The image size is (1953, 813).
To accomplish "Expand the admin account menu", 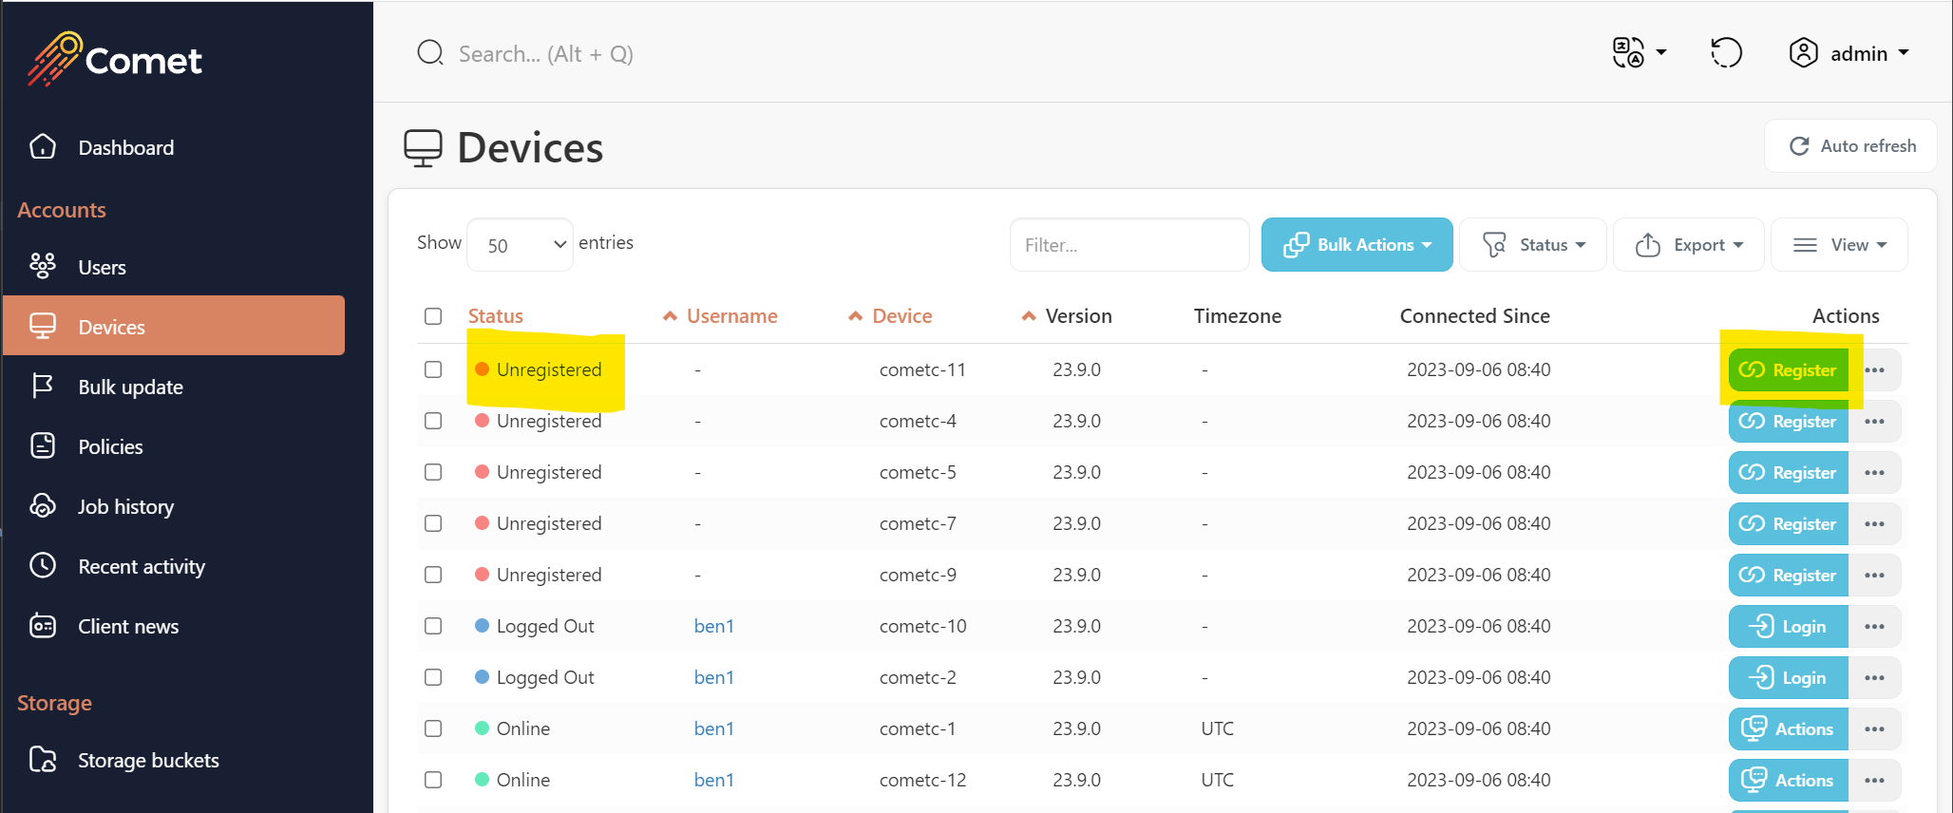I will [x=1848, y=53].
